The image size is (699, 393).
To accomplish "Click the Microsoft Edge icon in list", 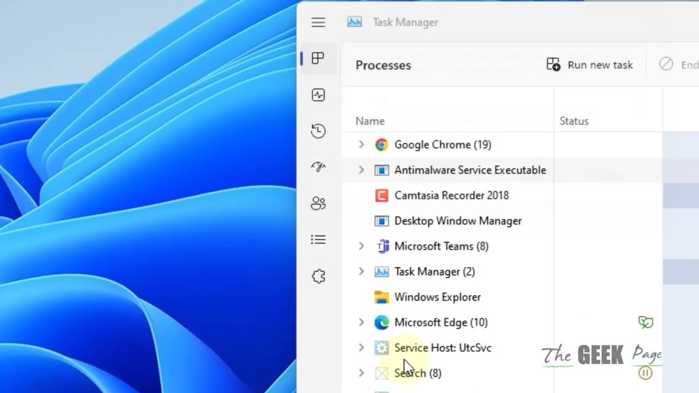I will pos(382,322).
